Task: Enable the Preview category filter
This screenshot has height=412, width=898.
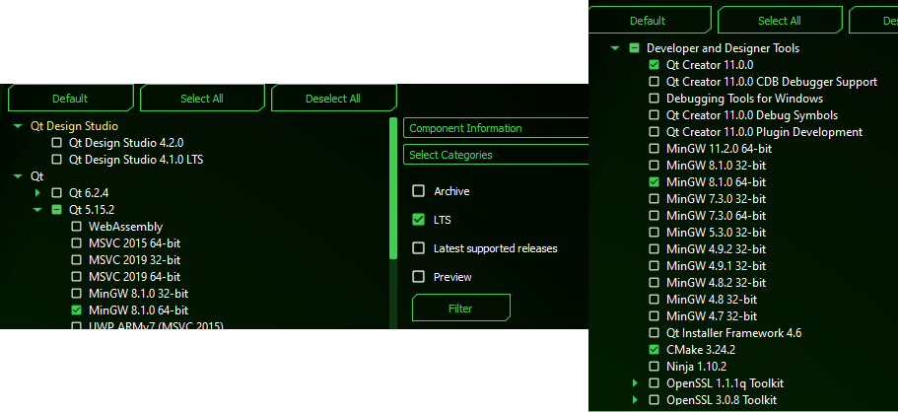Action: (x=419, y=277)
